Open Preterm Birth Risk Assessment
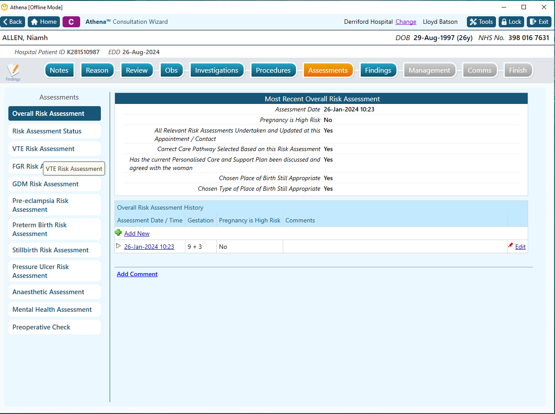Image resolution: width=555 pixels, height=414 pixels. click(x=55, y=229)
